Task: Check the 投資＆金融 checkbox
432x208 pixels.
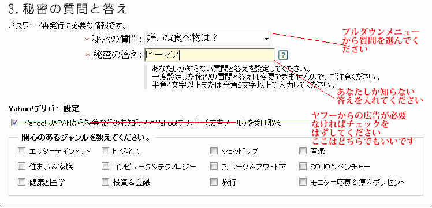Action: (105, 181)
